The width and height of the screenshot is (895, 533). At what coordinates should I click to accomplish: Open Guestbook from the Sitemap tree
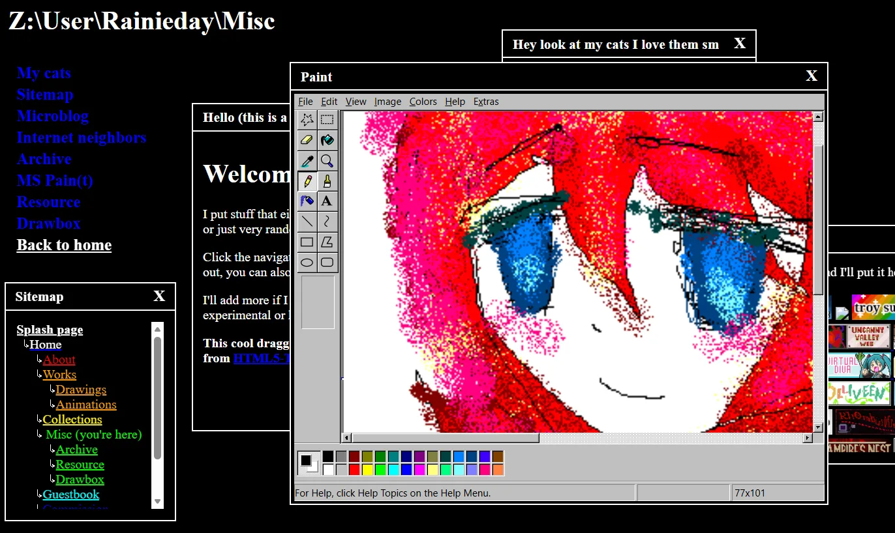71,495
